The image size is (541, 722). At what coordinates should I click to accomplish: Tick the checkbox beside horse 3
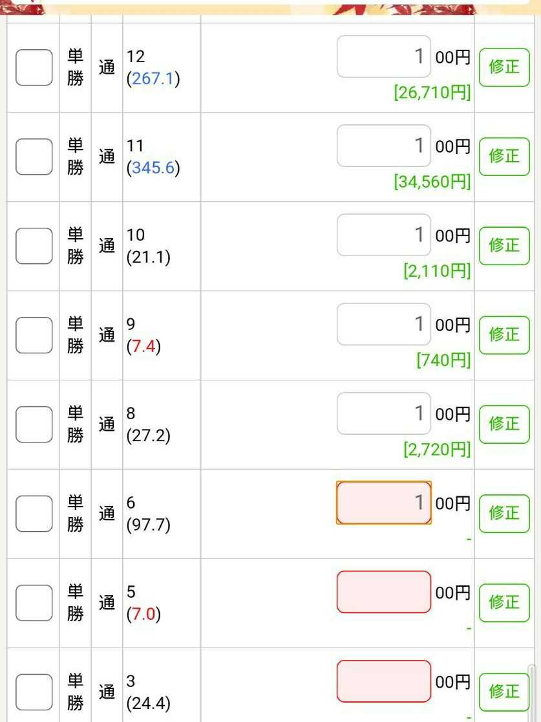click(x=34, y=692)
